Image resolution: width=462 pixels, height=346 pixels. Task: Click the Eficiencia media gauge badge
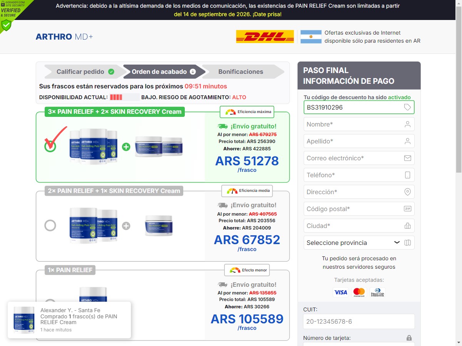point(247,191)
